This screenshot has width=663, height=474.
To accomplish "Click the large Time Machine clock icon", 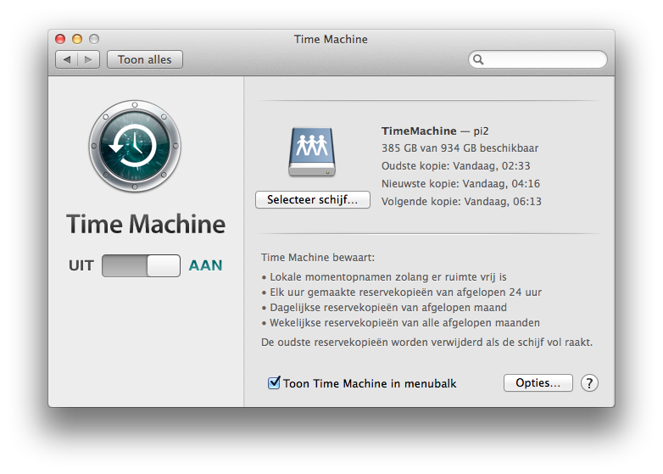I will [x=135, y=146].
